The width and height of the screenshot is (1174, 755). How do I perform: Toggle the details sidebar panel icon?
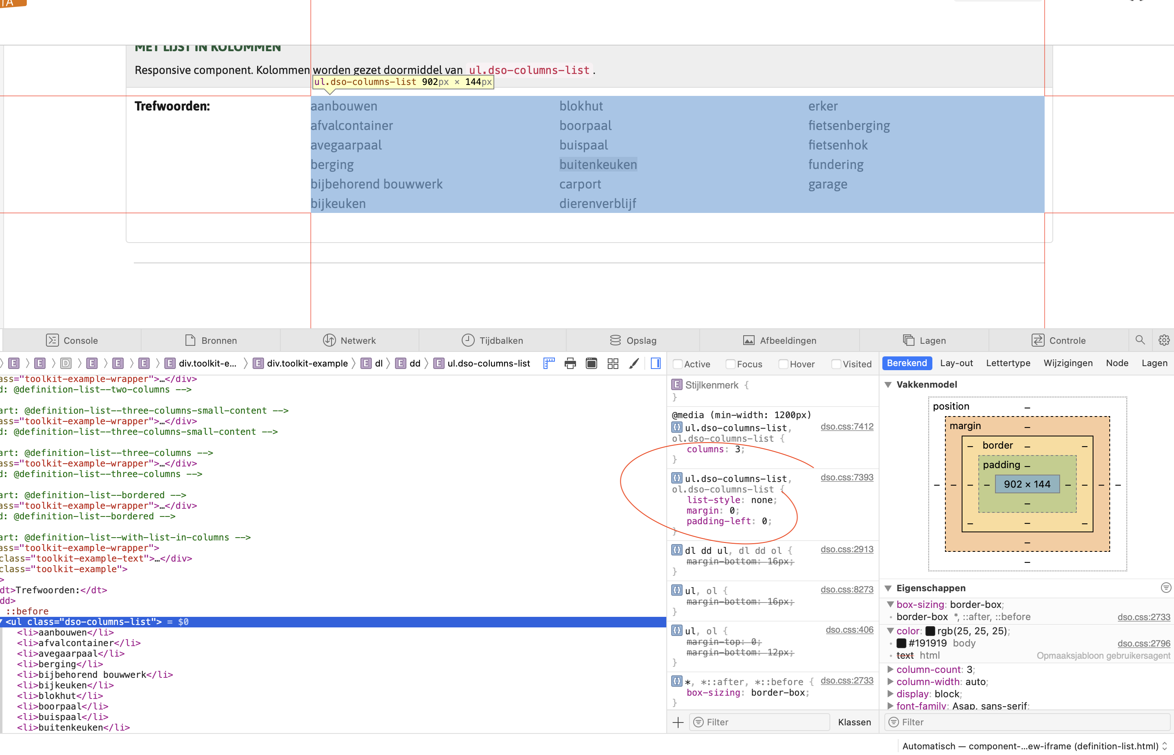click(x=655, y=363)
